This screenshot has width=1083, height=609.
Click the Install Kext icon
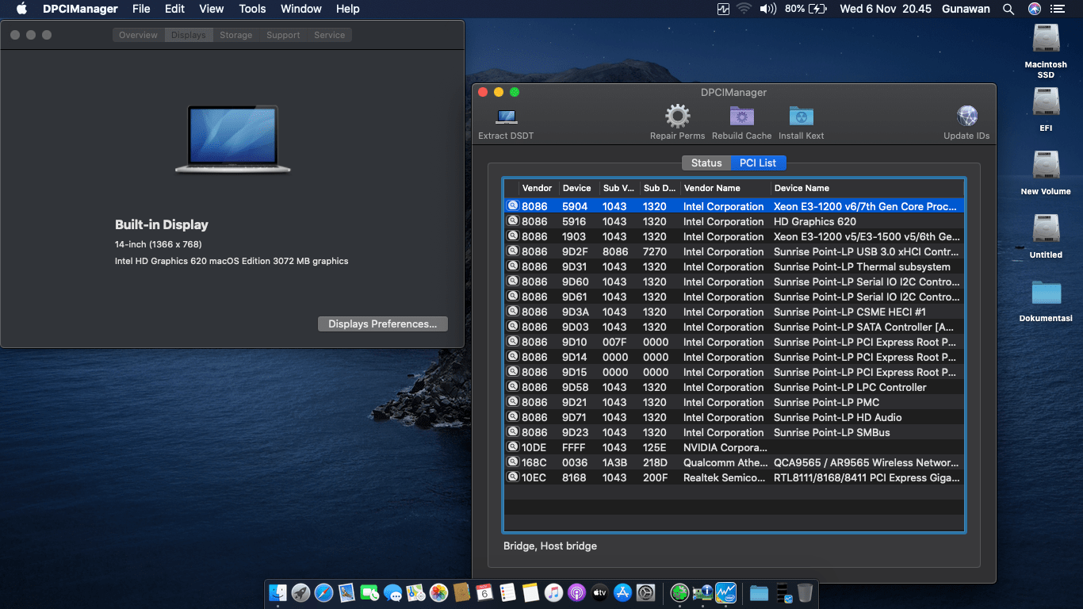(x=801, y=117)
